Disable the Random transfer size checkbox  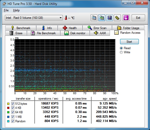[x=13, y=121]
